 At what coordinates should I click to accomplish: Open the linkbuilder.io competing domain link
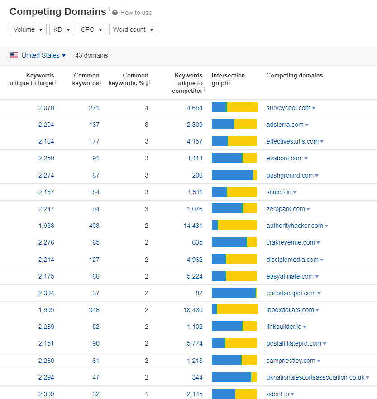284,327
